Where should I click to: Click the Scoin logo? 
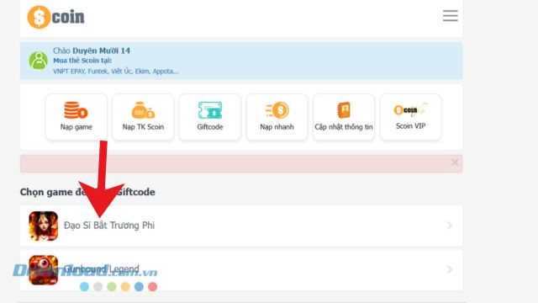tap(56, 17)
